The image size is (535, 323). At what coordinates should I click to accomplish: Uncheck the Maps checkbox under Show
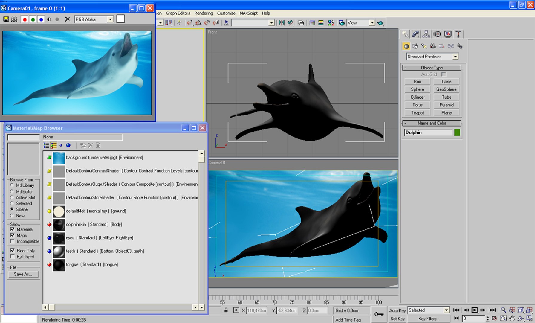pos(13,235)
